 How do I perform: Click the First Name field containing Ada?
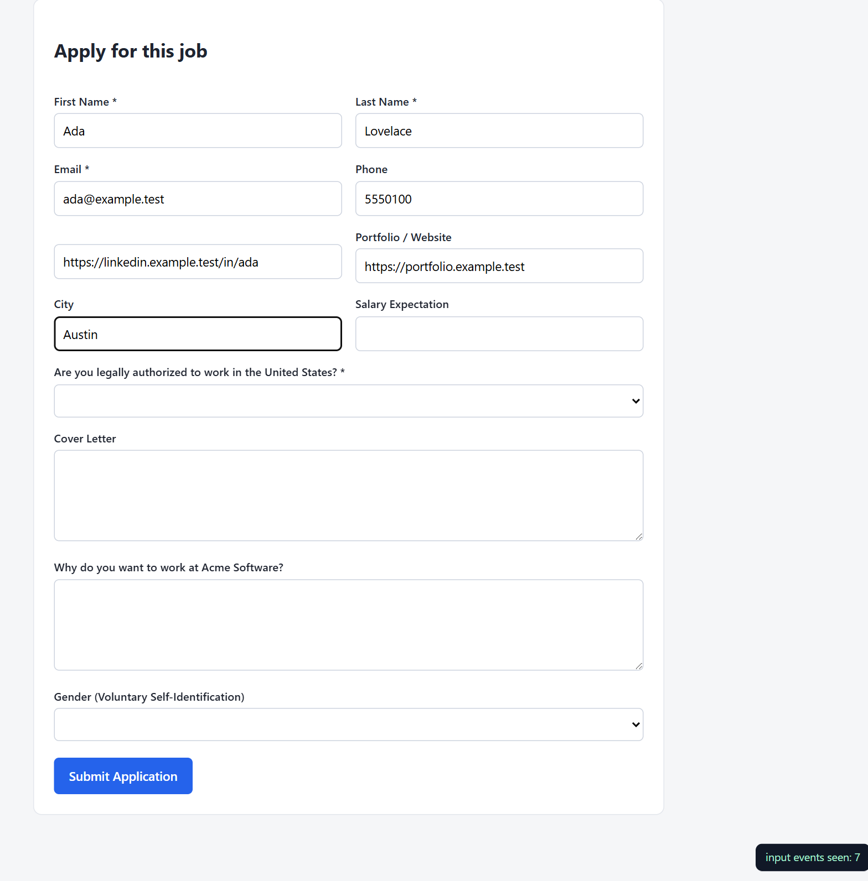(x=198, y=131)
